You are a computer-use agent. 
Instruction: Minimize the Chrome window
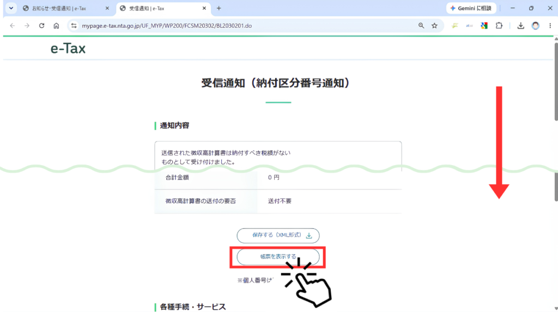tap(513, 8)
